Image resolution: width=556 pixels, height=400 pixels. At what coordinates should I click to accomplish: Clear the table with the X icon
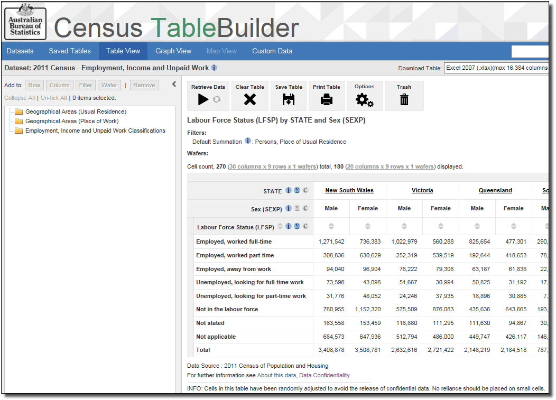coord(250,99)
